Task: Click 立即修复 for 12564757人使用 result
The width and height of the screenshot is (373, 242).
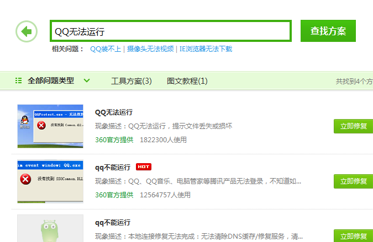Action: click(x=353, y=181)
